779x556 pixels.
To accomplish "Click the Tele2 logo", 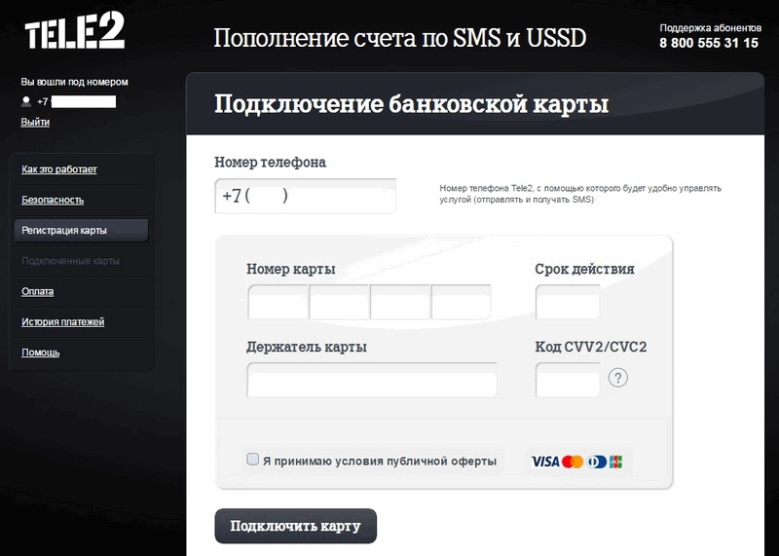I will [75, 31].
